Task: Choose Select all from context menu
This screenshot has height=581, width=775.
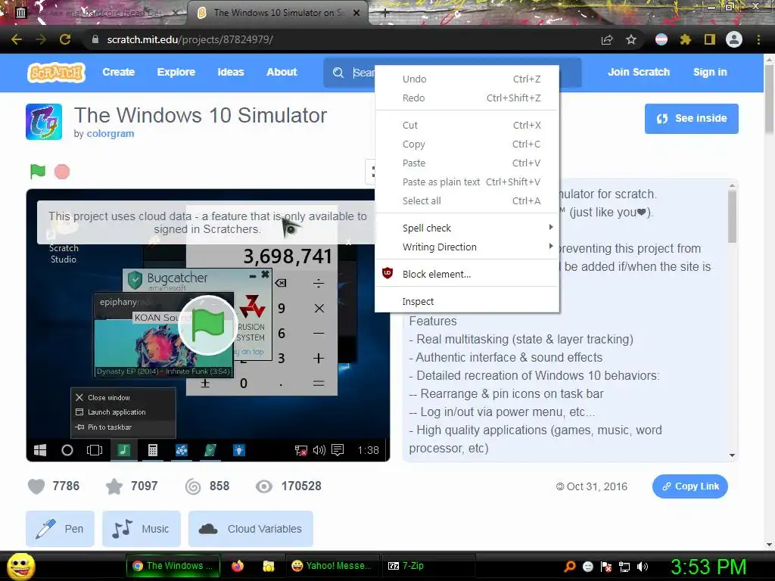Action: pos(467,200)
